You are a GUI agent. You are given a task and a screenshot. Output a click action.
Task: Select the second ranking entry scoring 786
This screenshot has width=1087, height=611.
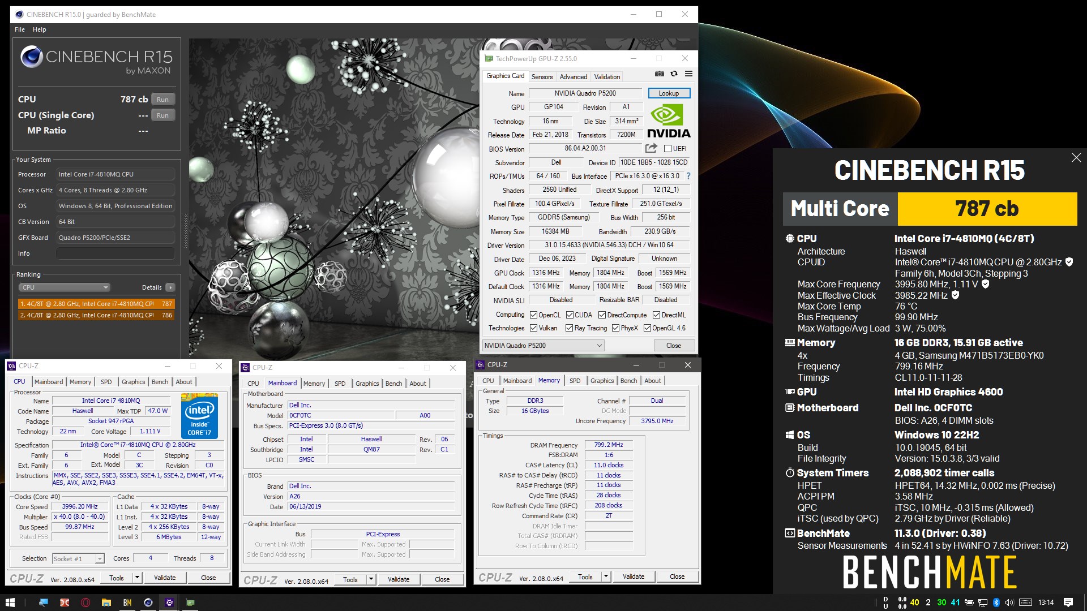click(x=97, y=315)
